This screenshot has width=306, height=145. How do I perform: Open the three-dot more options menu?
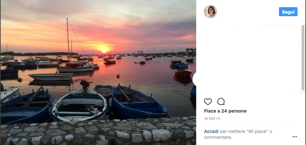(295, 137)
